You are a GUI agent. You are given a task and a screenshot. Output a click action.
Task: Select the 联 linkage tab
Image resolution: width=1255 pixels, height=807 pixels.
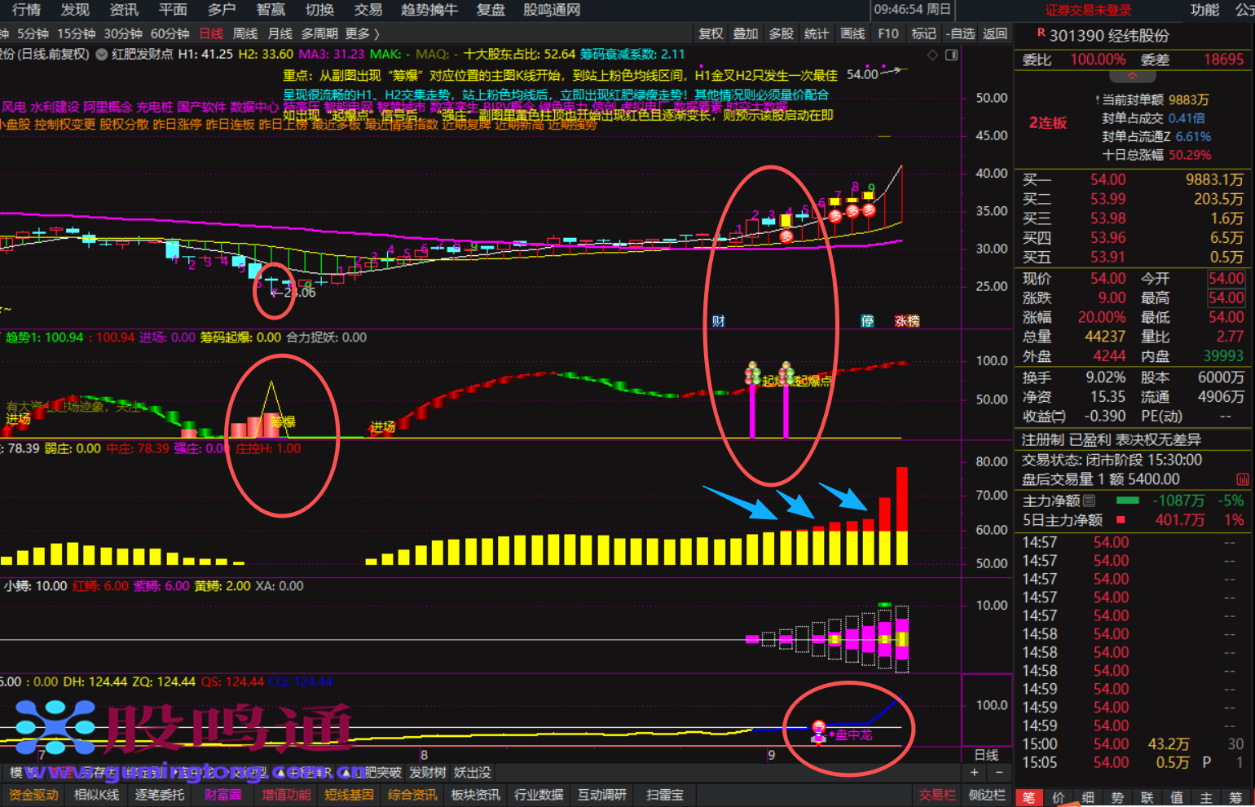tap(1147, 798)
